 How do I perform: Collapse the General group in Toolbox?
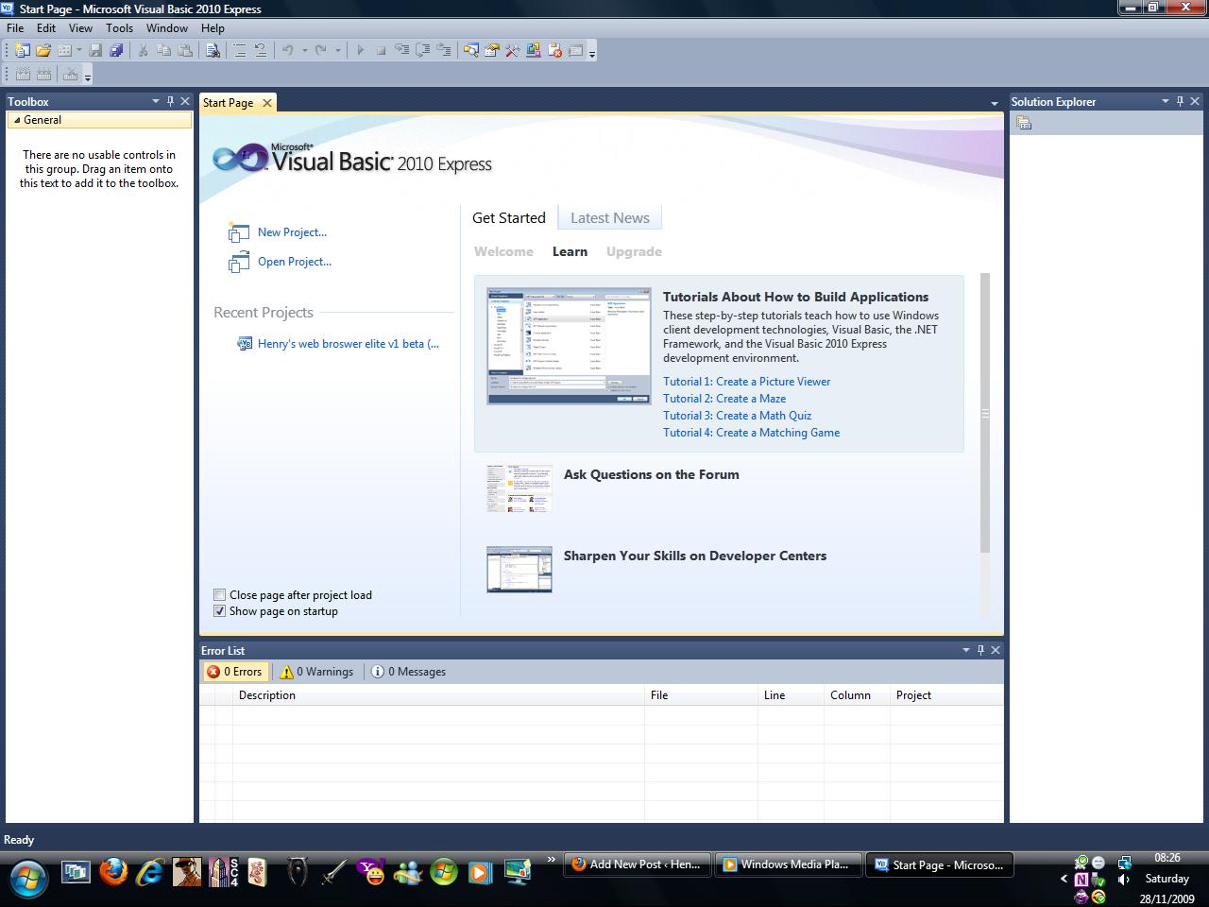tap(17, 120)
